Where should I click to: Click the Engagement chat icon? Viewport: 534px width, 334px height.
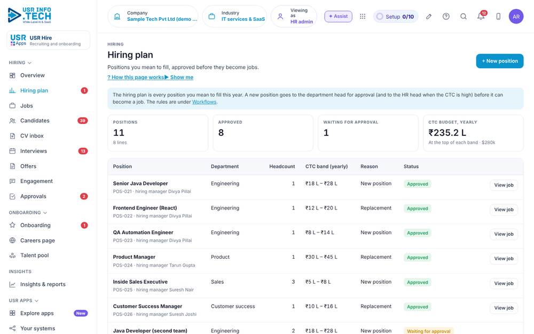12,181
